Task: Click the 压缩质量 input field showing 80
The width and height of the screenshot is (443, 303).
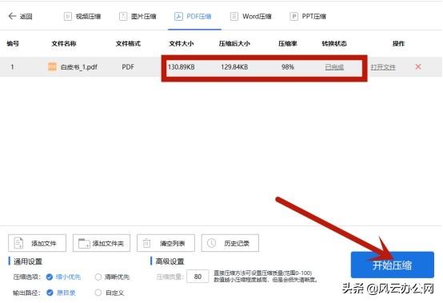Action: pyautogui.click(x=198, y=277)
